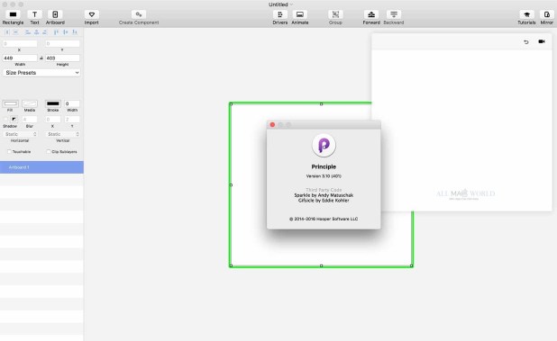The image size is (557, 341).
Task: Click 'Gifsicle by Eddie Kohler' credit text
Action: (x=324, y=201)
